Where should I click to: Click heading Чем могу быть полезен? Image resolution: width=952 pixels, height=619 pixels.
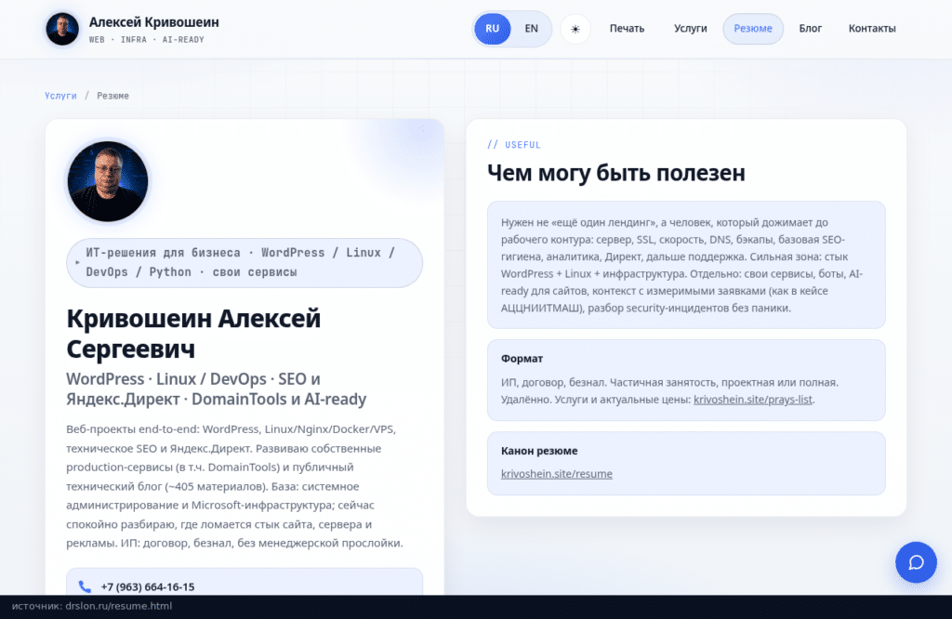tap(616, 173)
